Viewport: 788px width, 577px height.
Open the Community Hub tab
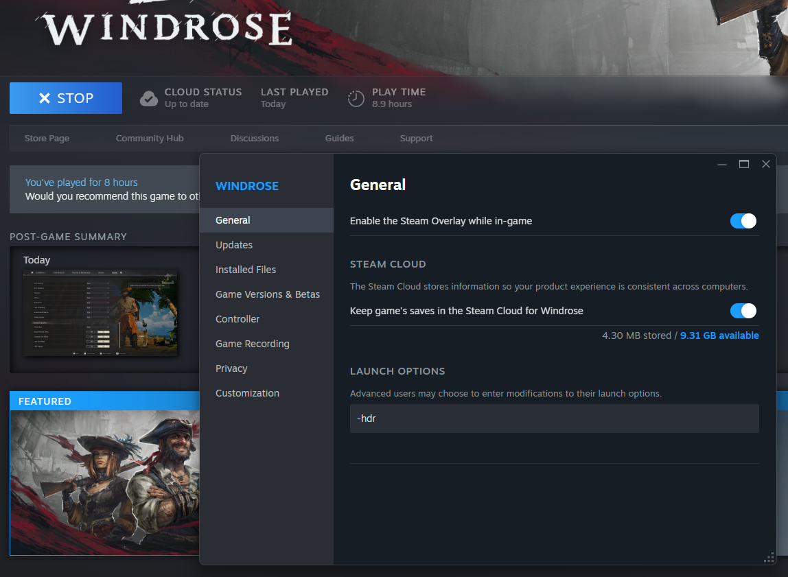tap(150, 138)
